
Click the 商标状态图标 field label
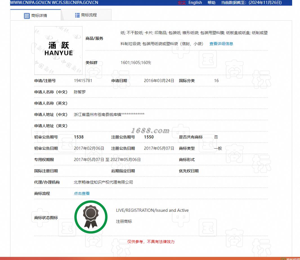[46, 218]
